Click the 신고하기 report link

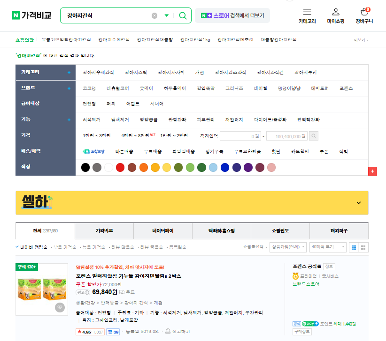point(178,332)
